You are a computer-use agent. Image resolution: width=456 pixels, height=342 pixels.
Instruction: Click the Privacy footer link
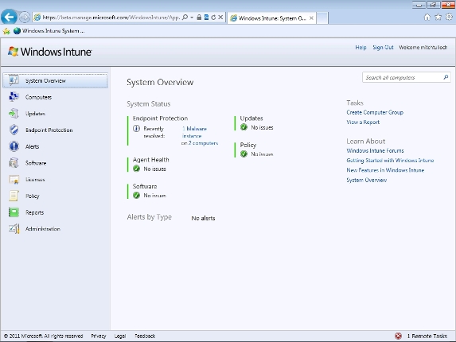(99, 336)
